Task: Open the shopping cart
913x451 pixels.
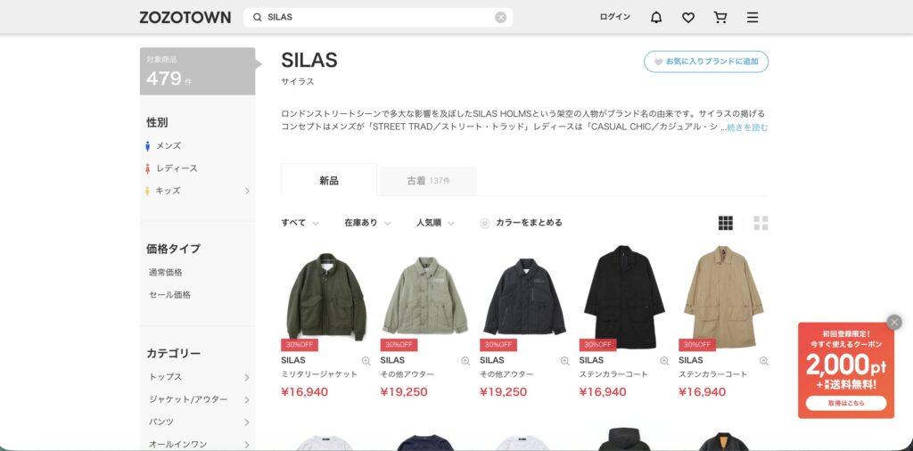Action: (720, 18)
